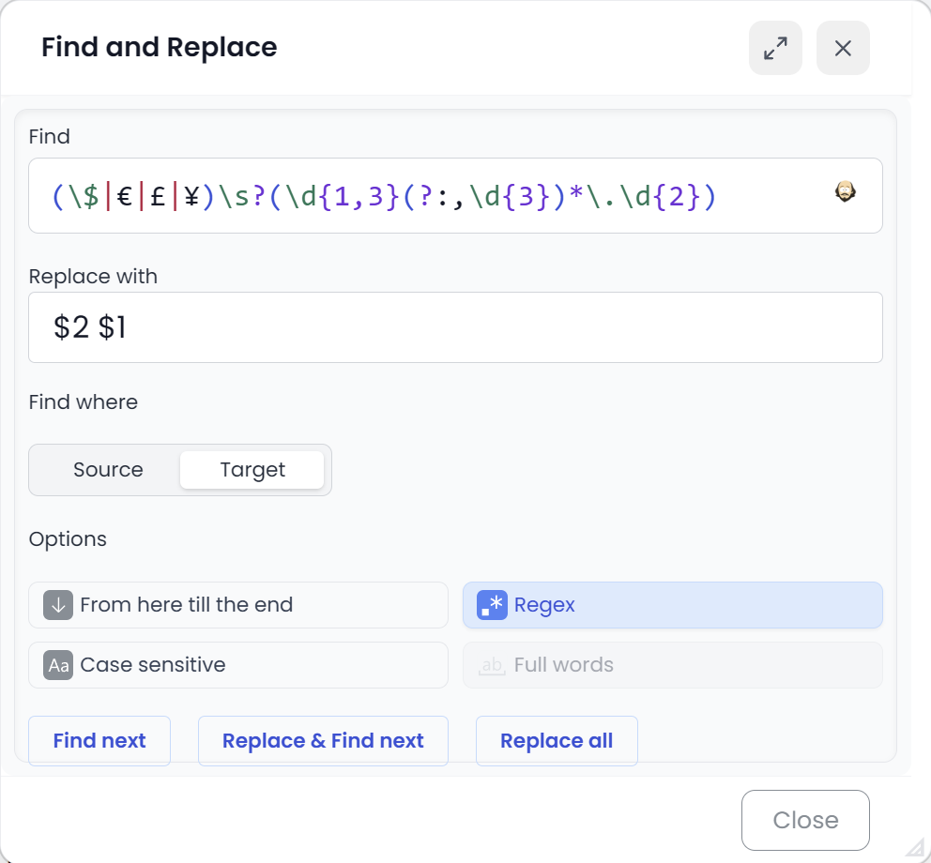Screen dimensions: 931x863
Task: Click the Shakespeare icon in the Find field
Action: point(844,190)
